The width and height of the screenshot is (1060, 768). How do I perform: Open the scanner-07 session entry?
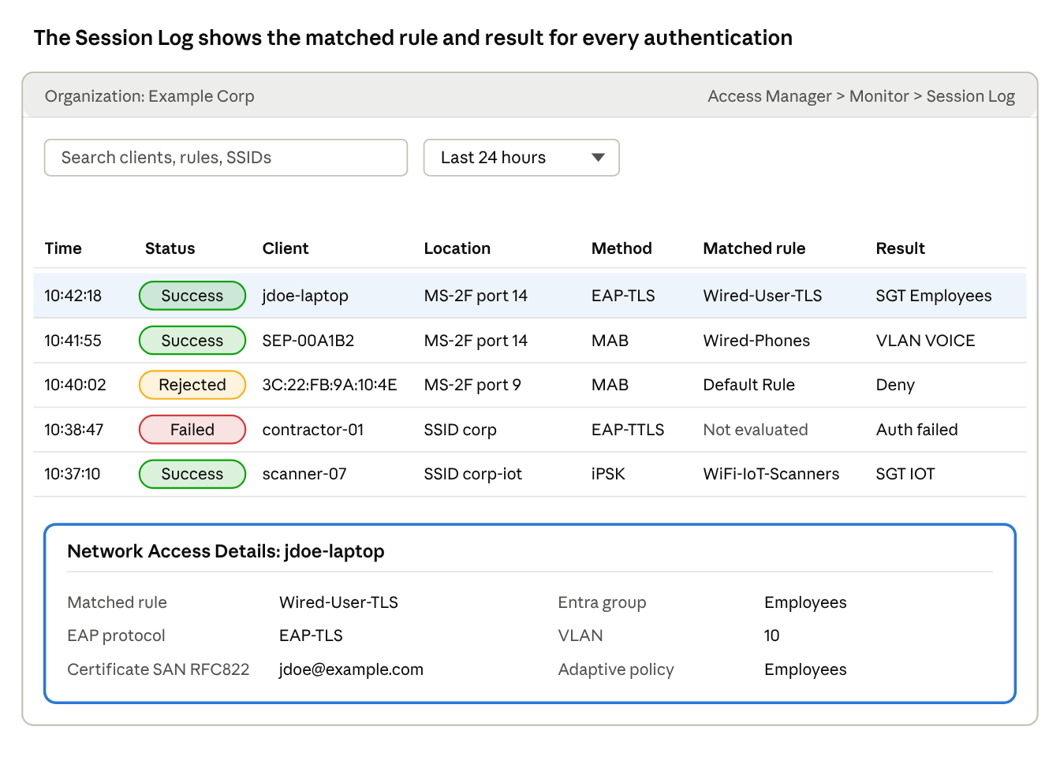530,474
